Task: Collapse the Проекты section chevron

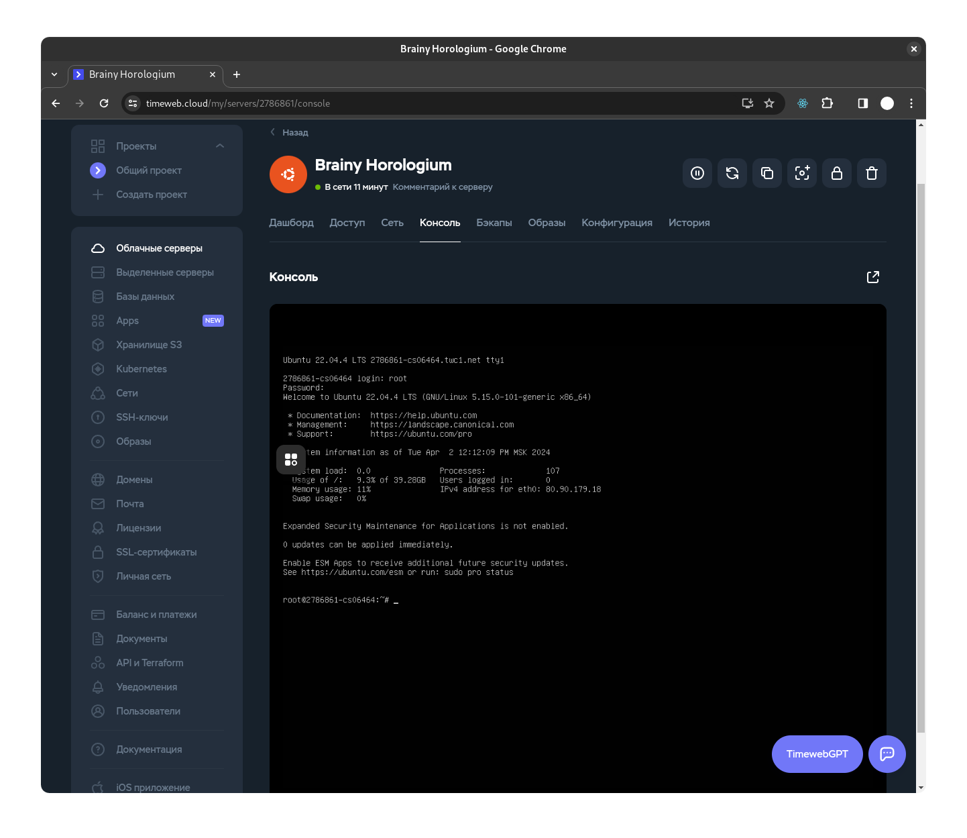Action: coord(220,146)
